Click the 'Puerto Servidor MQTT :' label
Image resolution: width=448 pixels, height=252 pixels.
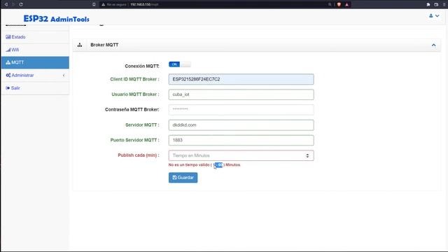point(135,140)
